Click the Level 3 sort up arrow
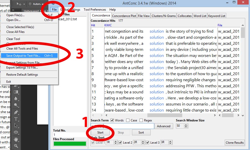Image resolution: width=250 pixels, height=150 pixels. pos(170,141)
